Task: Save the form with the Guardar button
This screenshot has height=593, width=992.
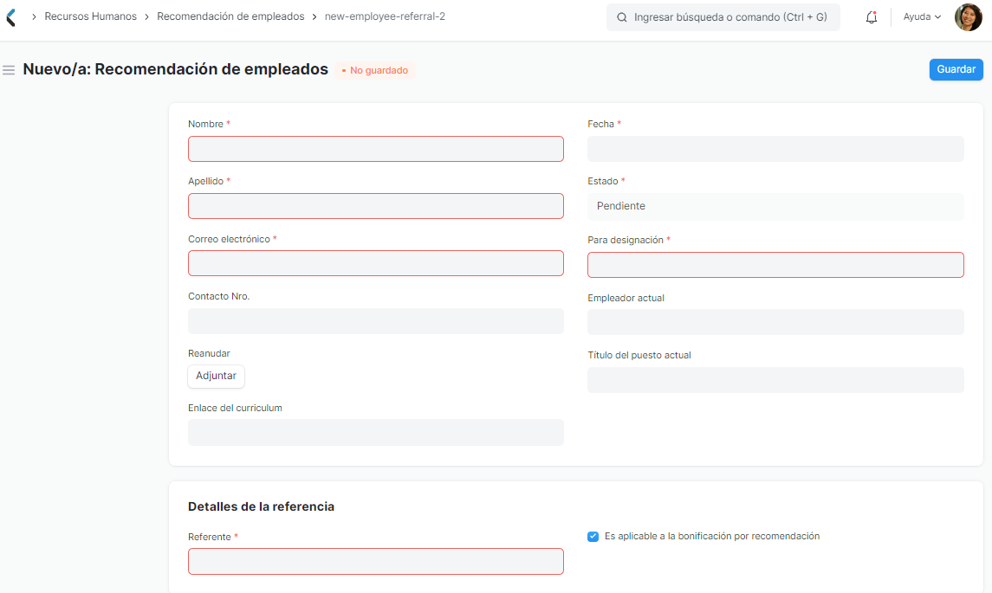Action: coord(956,69)
